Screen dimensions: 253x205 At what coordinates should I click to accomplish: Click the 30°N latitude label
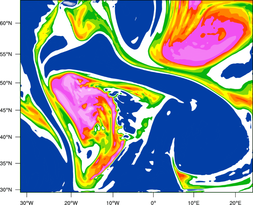tap(6, 190)
